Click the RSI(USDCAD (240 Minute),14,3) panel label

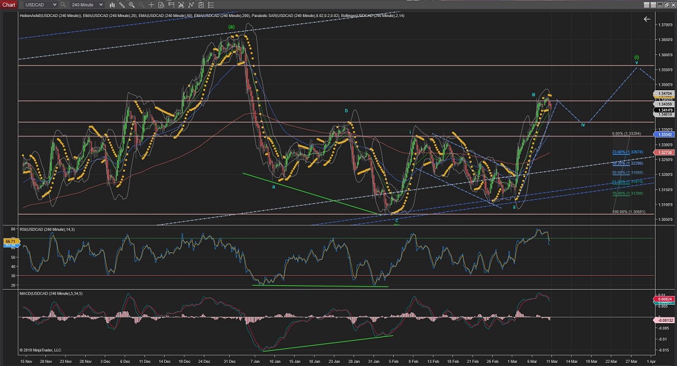tap(47, 230)
